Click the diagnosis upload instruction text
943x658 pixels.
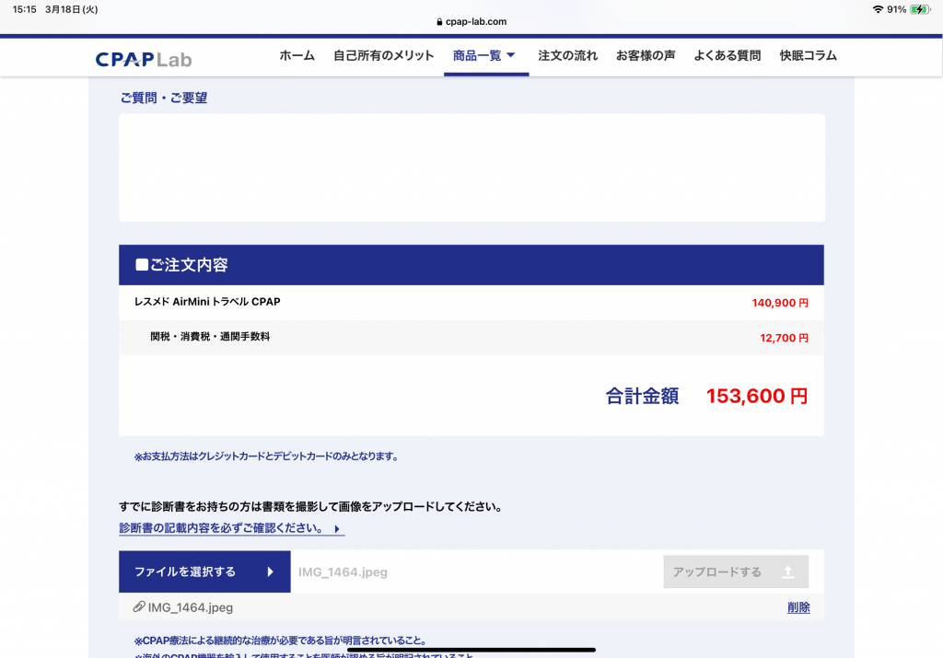click(x=311, y=506)
